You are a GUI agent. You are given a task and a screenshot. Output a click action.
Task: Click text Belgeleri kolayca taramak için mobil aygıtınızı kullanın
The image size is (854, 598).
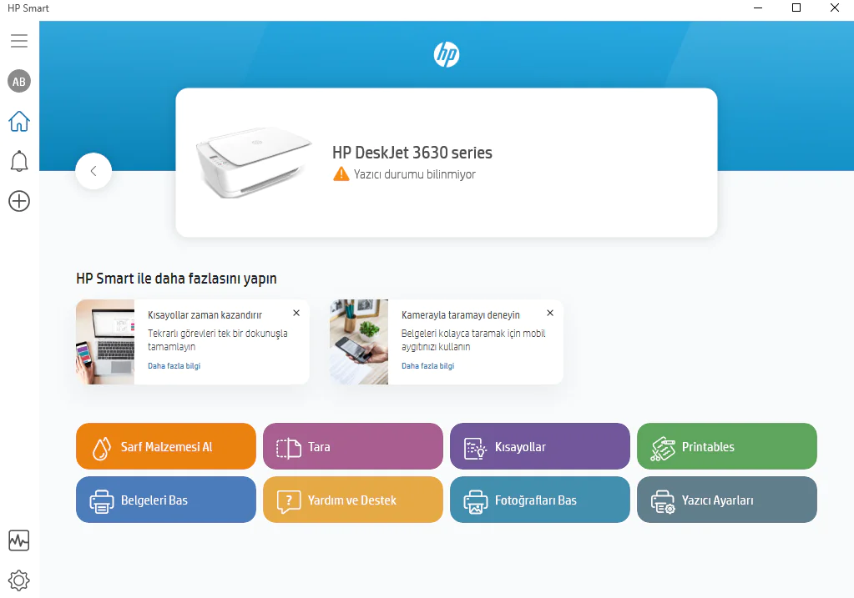[473, 339]
